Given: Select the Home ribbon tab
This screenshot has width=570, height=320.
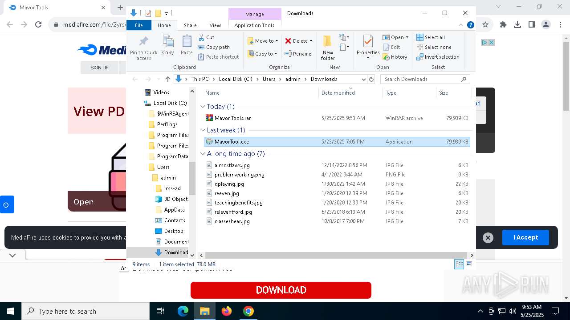Looking at the screenshot, I should coord(164,25).
